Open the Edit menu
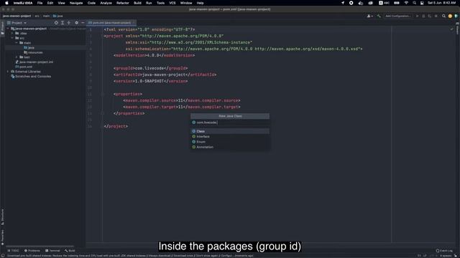460x258 pixels. (50, 3)
